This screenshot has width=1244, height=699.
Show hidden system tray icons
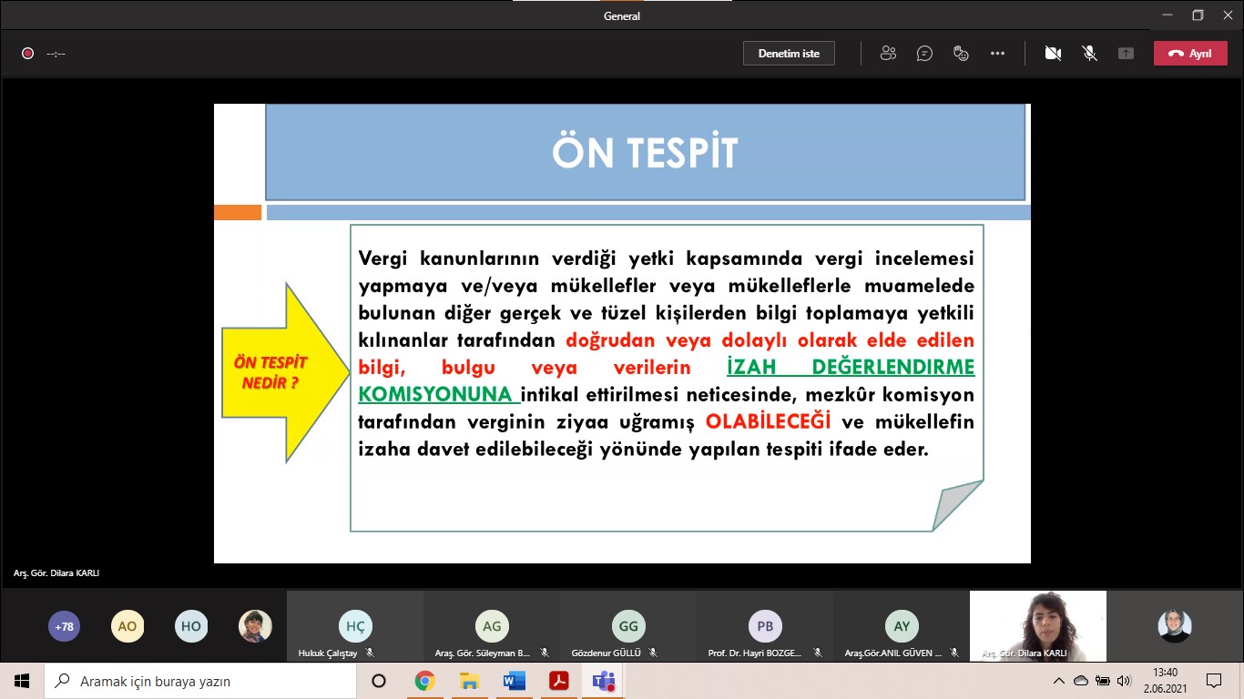coord(1058,681)
